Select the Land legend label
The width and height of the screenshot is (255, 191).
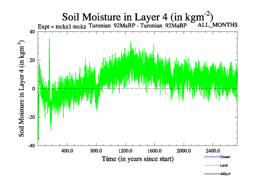tap(224, 166)
